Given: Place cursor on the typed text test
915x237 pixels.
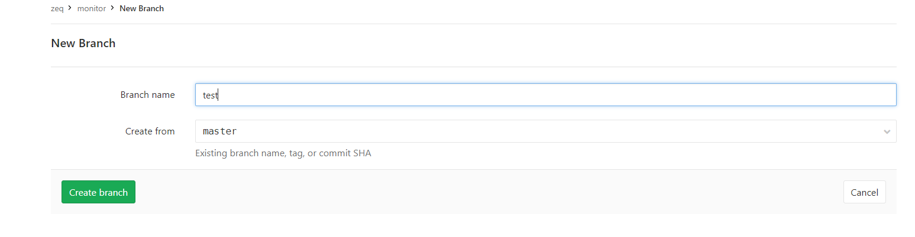Looking at the screenshot, I should (211, 95).
